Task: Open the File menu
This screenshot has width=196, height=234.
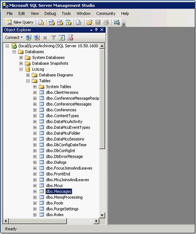Action: click(10, 14)
